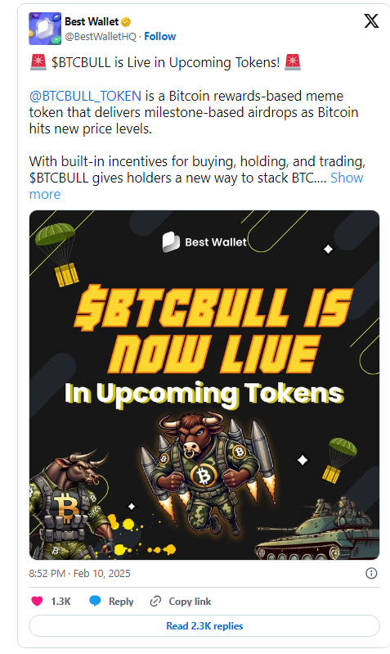390x654 pixels.
Task: Click the Copy link label
Action: pyautogui.click(x=190, y=602)
